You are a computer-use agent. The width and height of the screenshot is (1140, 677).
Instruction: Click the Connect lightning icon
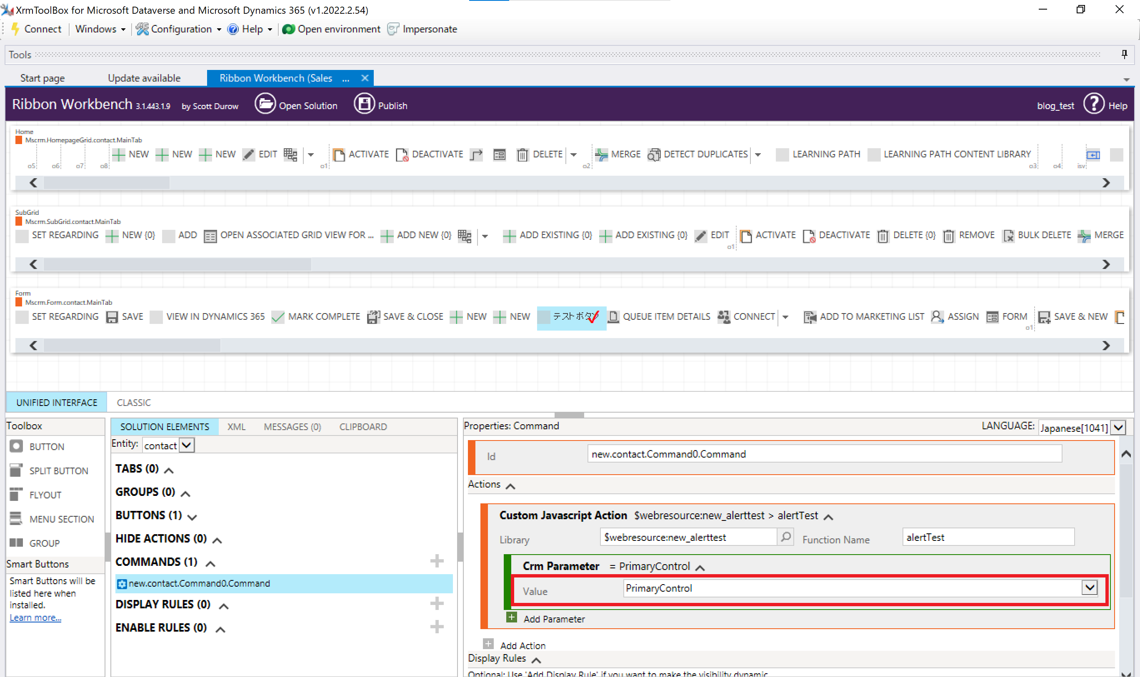pyautogui.click(x=15, y=29)
